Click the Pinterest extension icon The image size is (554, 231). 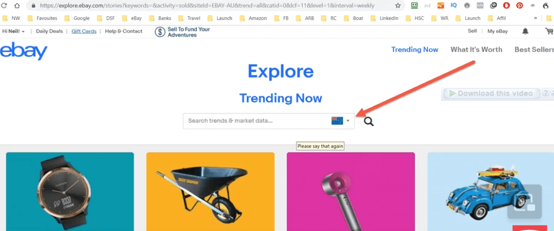pos(519,5)
